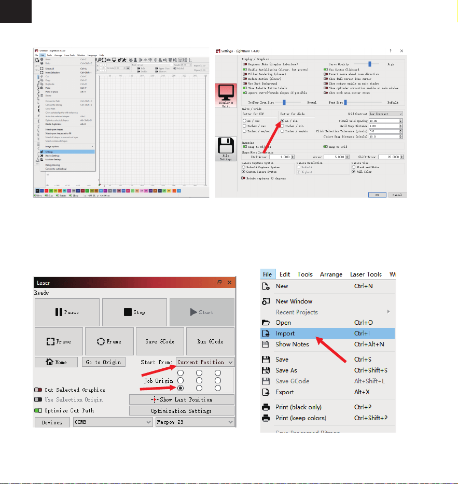Click the Shift-Arrow increment stepper
The width and height of the screenshot is (458, 484).
point(402,157)
